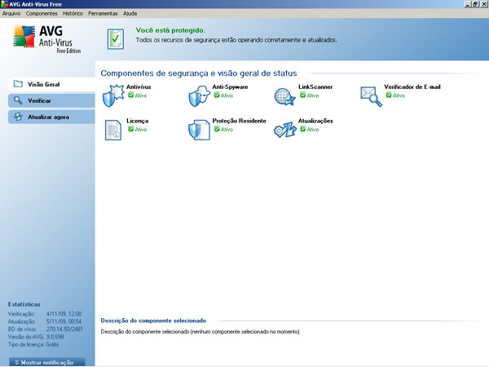Image resolution: width=489 pixels, height=367 pixels.
Task: Select the Atualizações component label
Action: (315, 121)
